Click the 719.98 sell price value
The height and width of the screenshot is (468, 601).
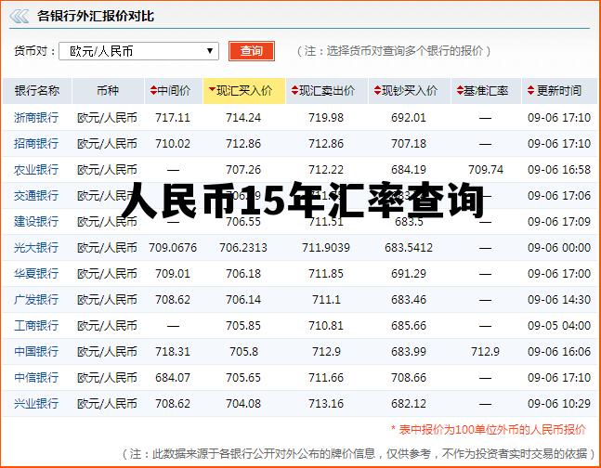(326, 117)
